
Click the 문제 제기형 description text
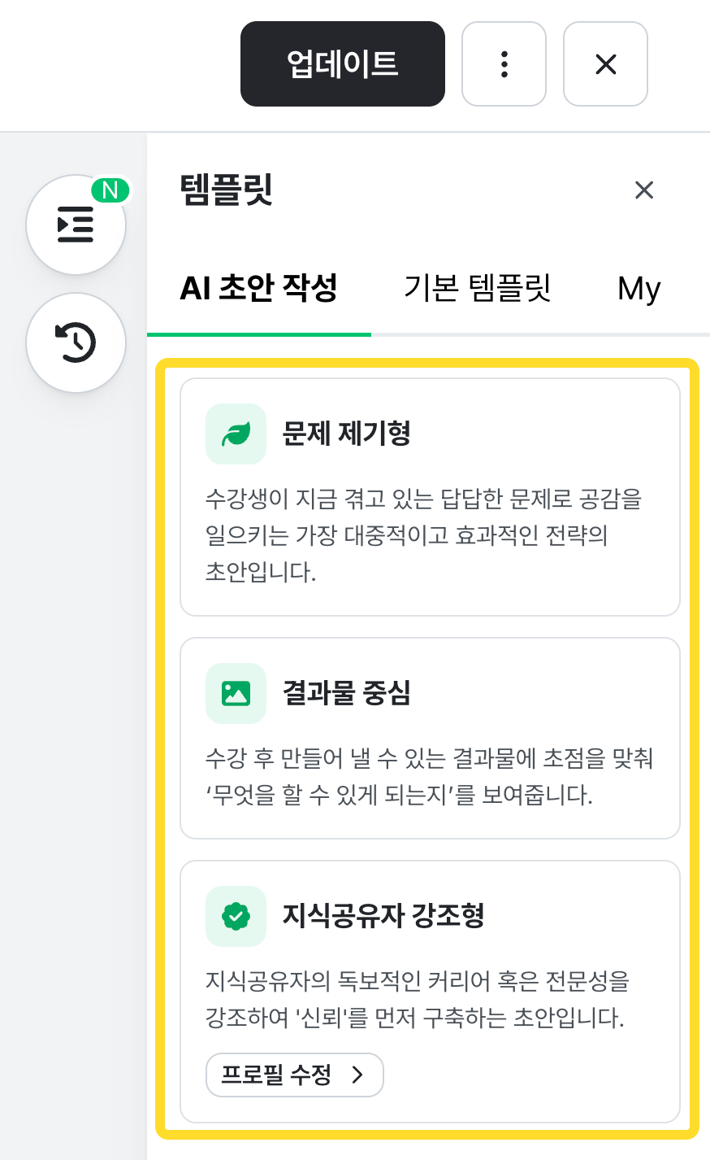(x=423, y=534)
